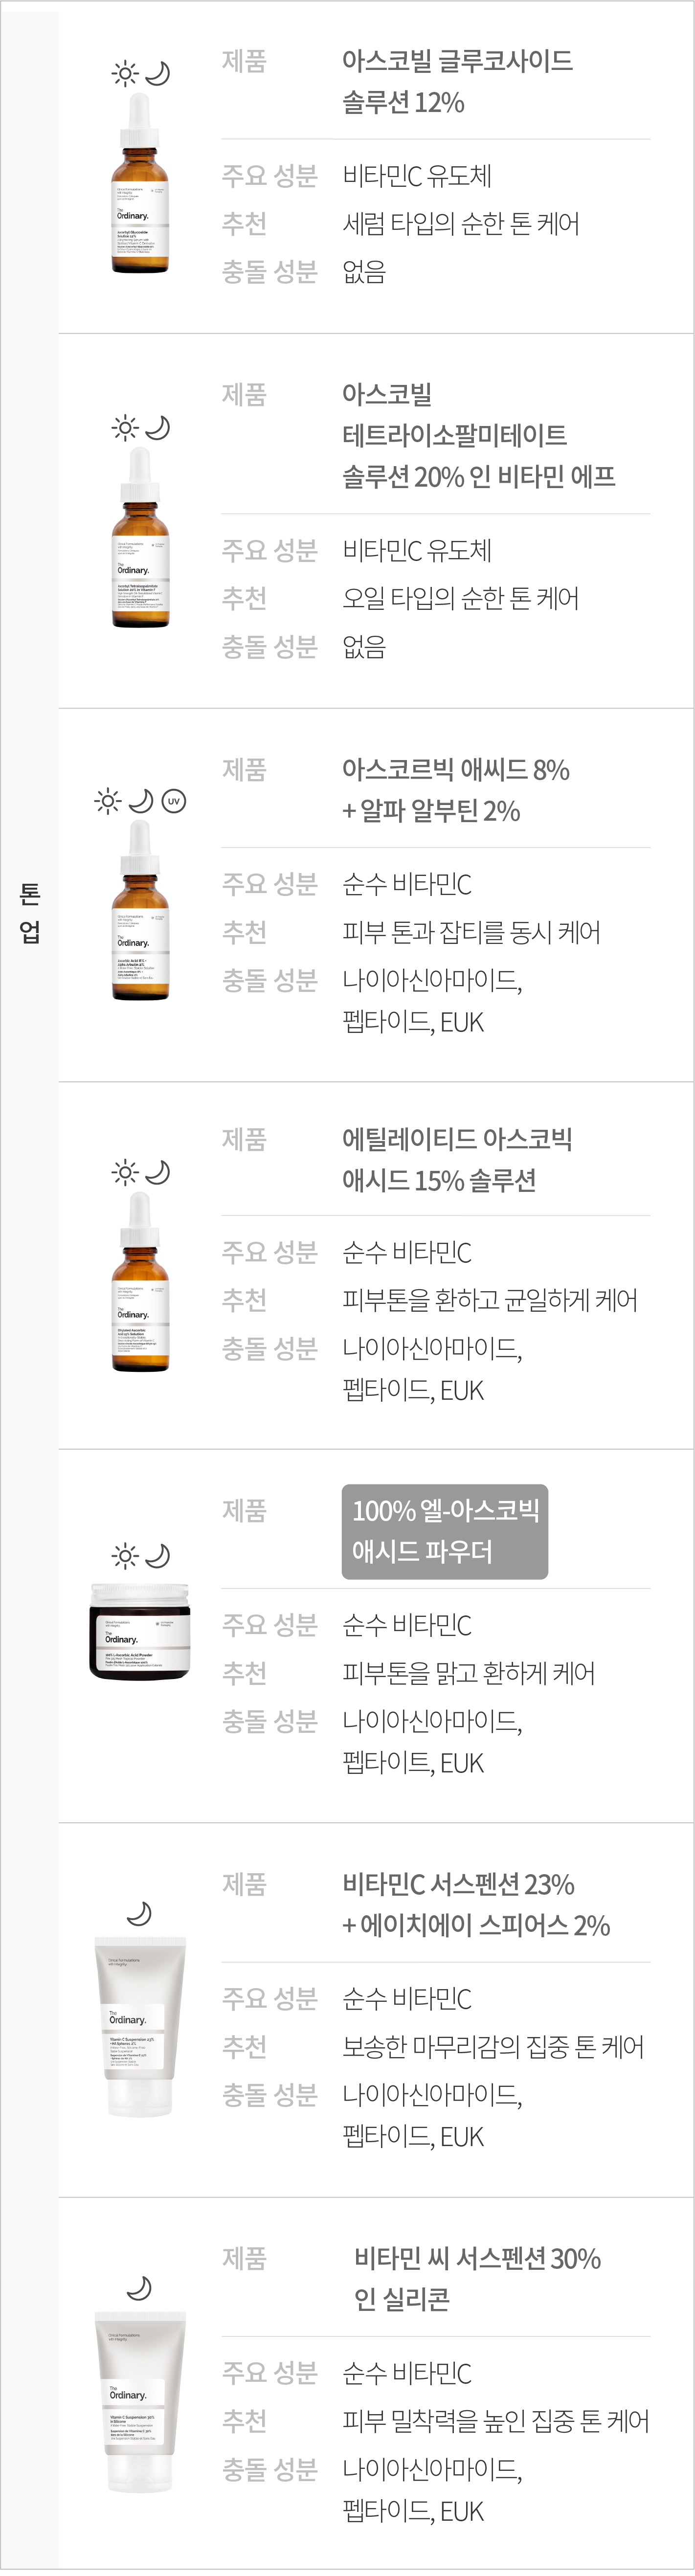Viewport: 695px width, 2576px height.
Task: Open 비타민 씨 서스펜션 30% 인 실리콘 title
Action: 477,2278
